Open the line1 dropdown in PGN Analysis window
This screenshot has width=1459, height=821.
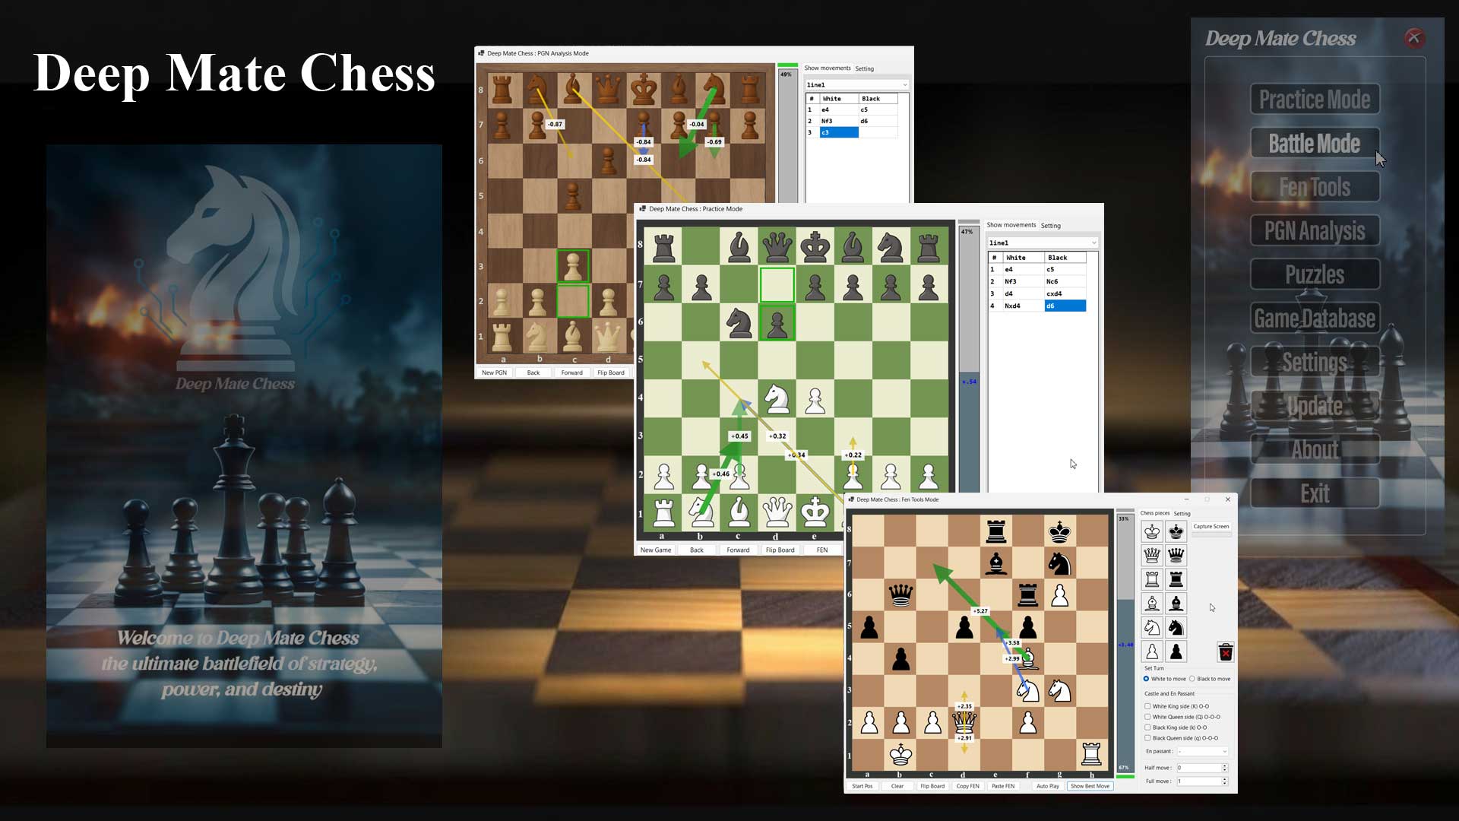(856, 84)
